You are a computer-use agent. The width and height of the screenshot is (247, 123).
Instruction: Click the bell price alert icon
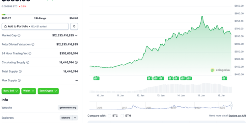(x=74, y=26)
